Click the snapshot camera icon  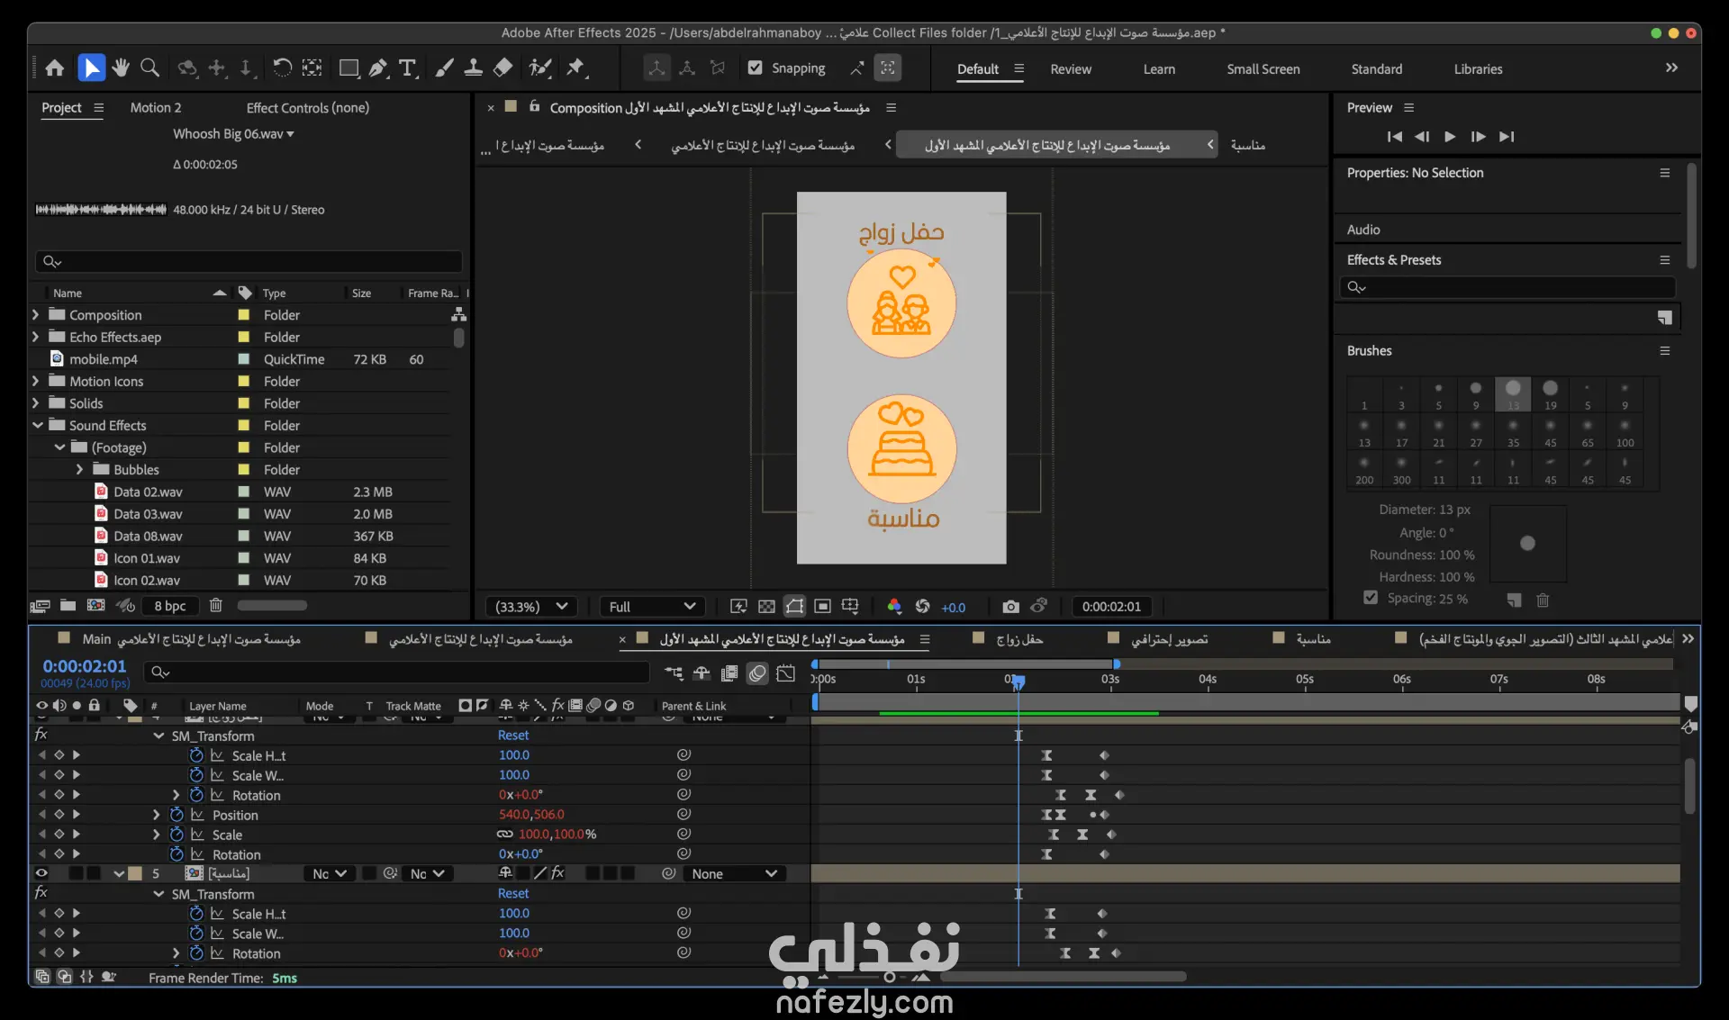[x=1010, y=607]
